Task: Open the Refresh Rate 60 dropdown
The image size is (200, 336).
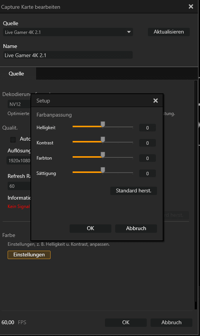Action: (x=19, y=186)
